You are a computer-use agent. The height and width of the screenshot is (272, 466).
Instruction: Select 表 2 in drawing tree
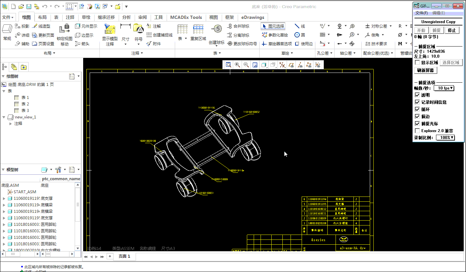pos(25,104)
